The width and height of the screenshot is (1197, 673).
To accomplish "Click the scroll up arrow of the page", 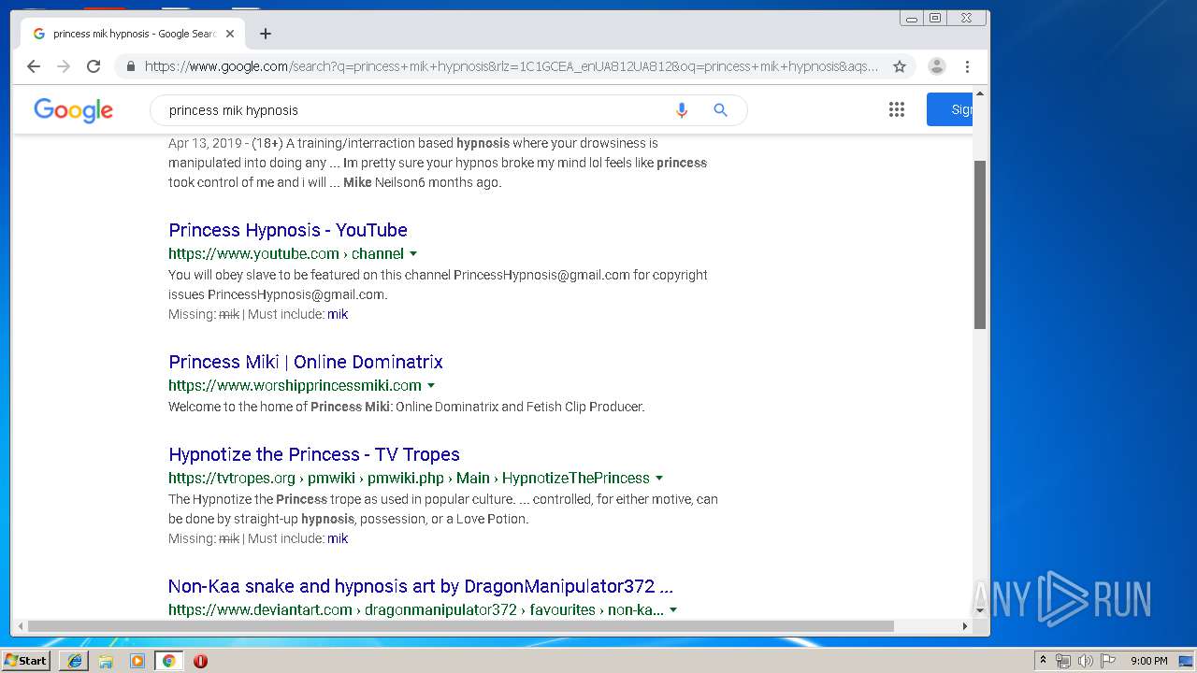I will 980,93.
